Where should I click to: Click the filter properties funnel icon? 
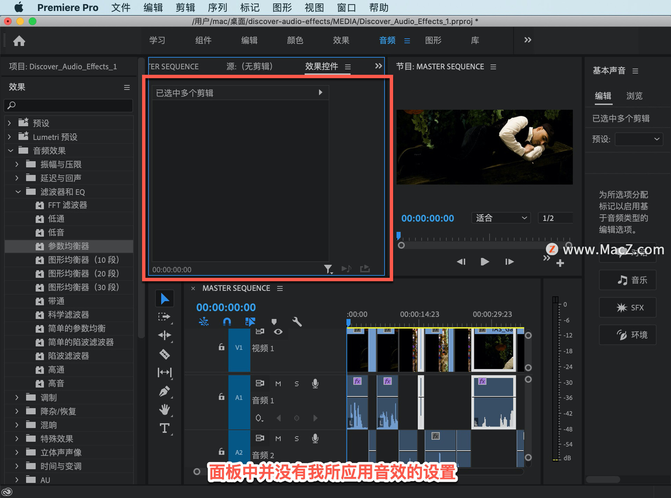(x=328, y=269)
